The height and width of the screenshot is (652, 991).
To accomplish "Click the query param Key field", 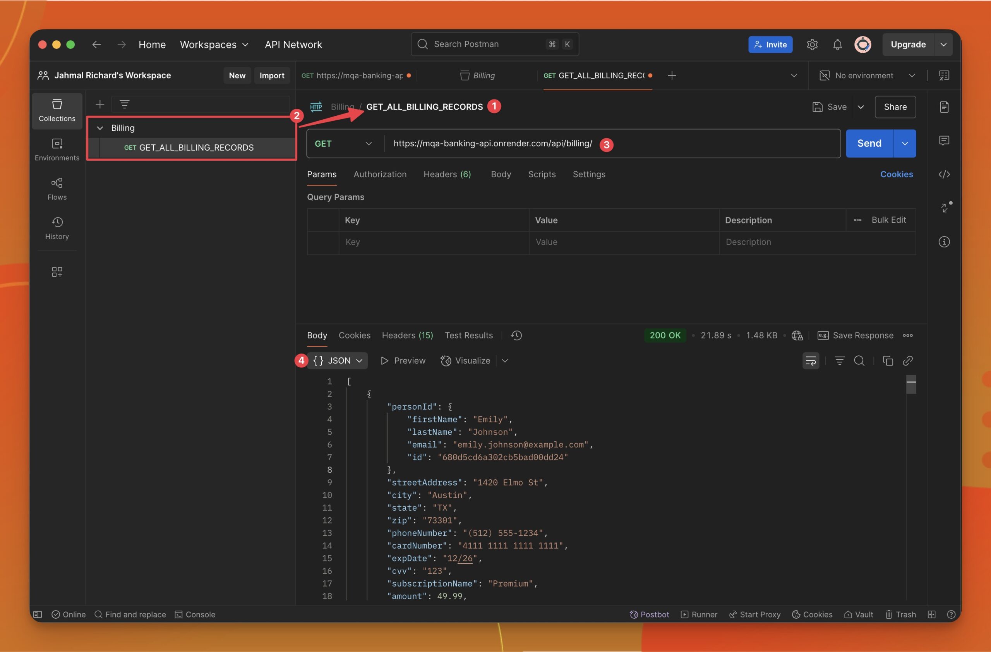I will 434,242.
